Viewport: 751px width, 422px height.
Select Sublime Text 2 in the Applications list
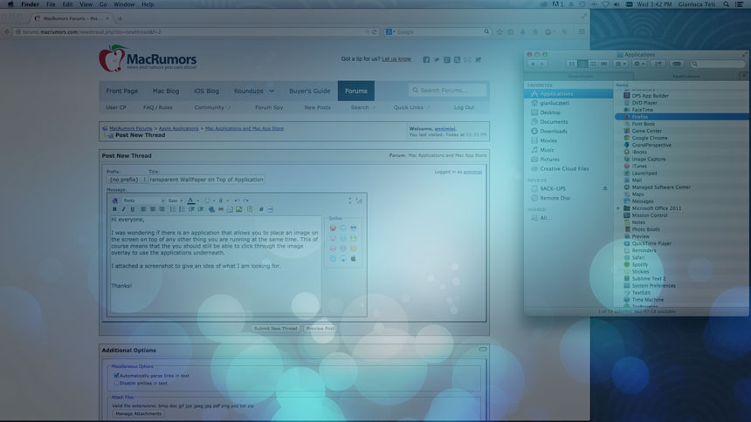649,278
